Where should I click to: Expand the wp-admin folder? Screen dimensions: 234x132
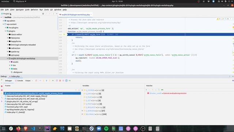(x=3, y=21)
